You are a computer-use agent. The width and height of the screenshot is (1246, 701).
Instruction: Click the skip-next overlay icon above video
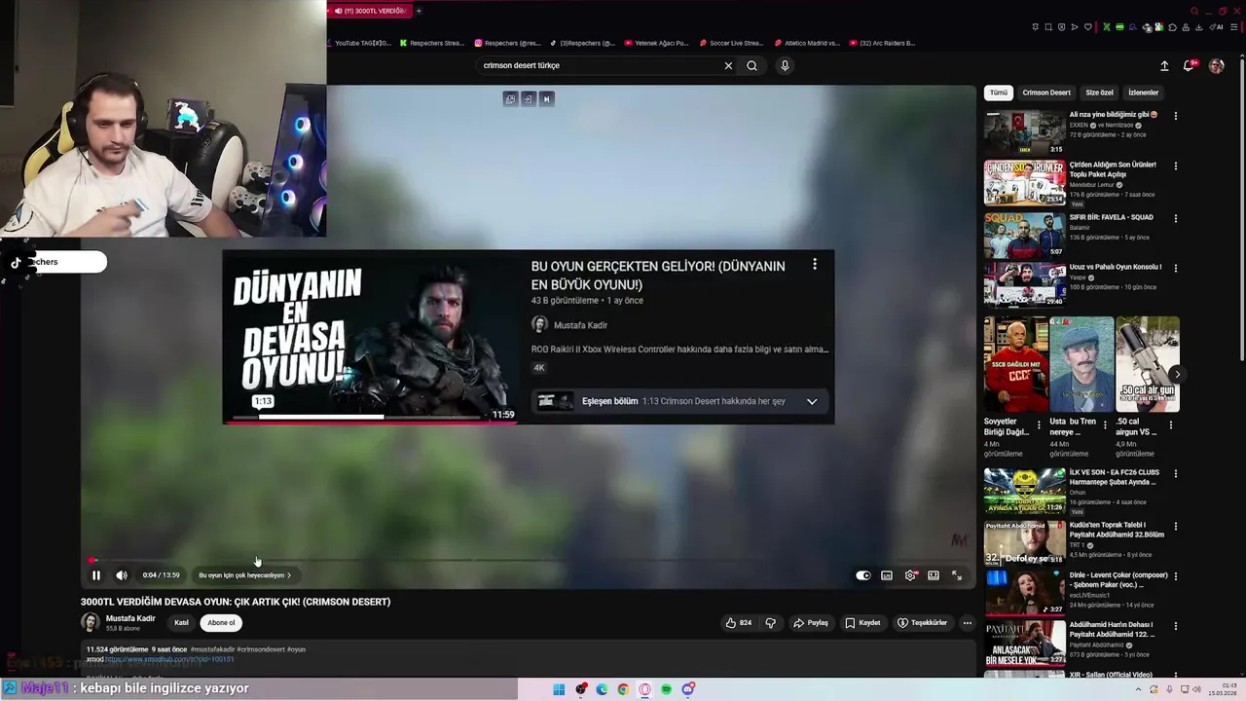click(546, 98)
